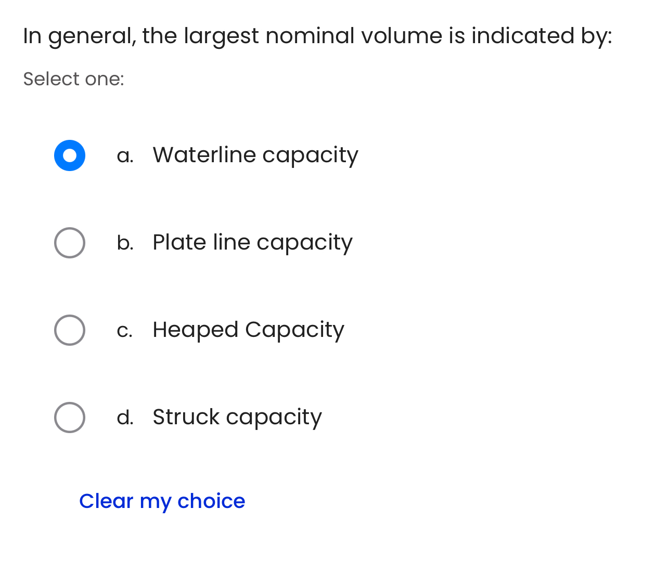
Task: Select the Plate line capacity radio button
Action: point(70,242)
